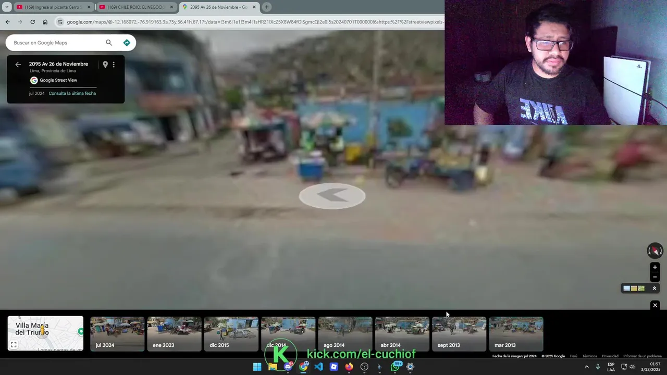This screenshot has width=667, height=375.
Task: Click the Maps search magnifier icon
Action: (109, 43)
